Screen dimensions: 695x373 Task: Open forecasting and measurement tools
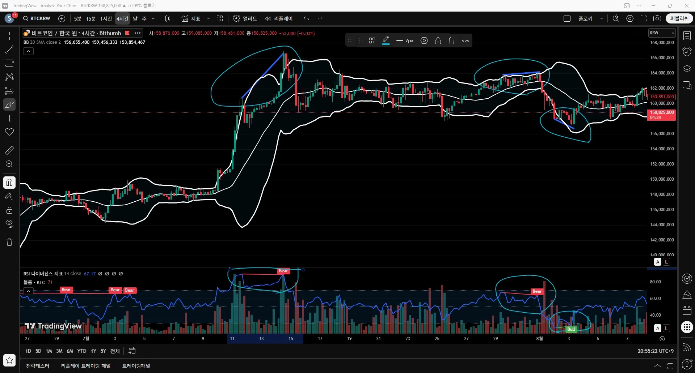tap(9, 91)
